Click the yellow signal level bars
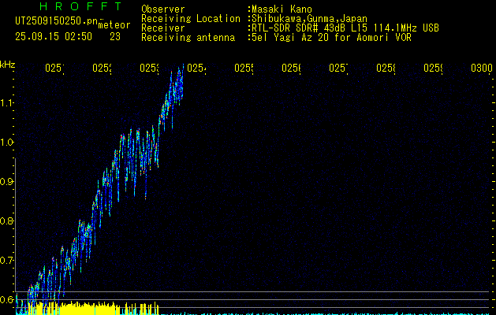 coord(91,309)
